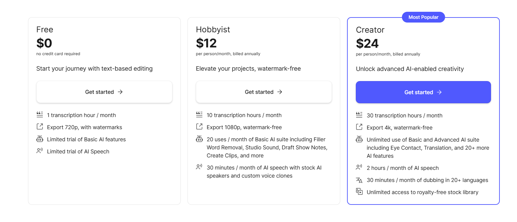517x222 pixels.
Task: Click the Free plan AI Speech icon
Action: (x=40, y=151)
